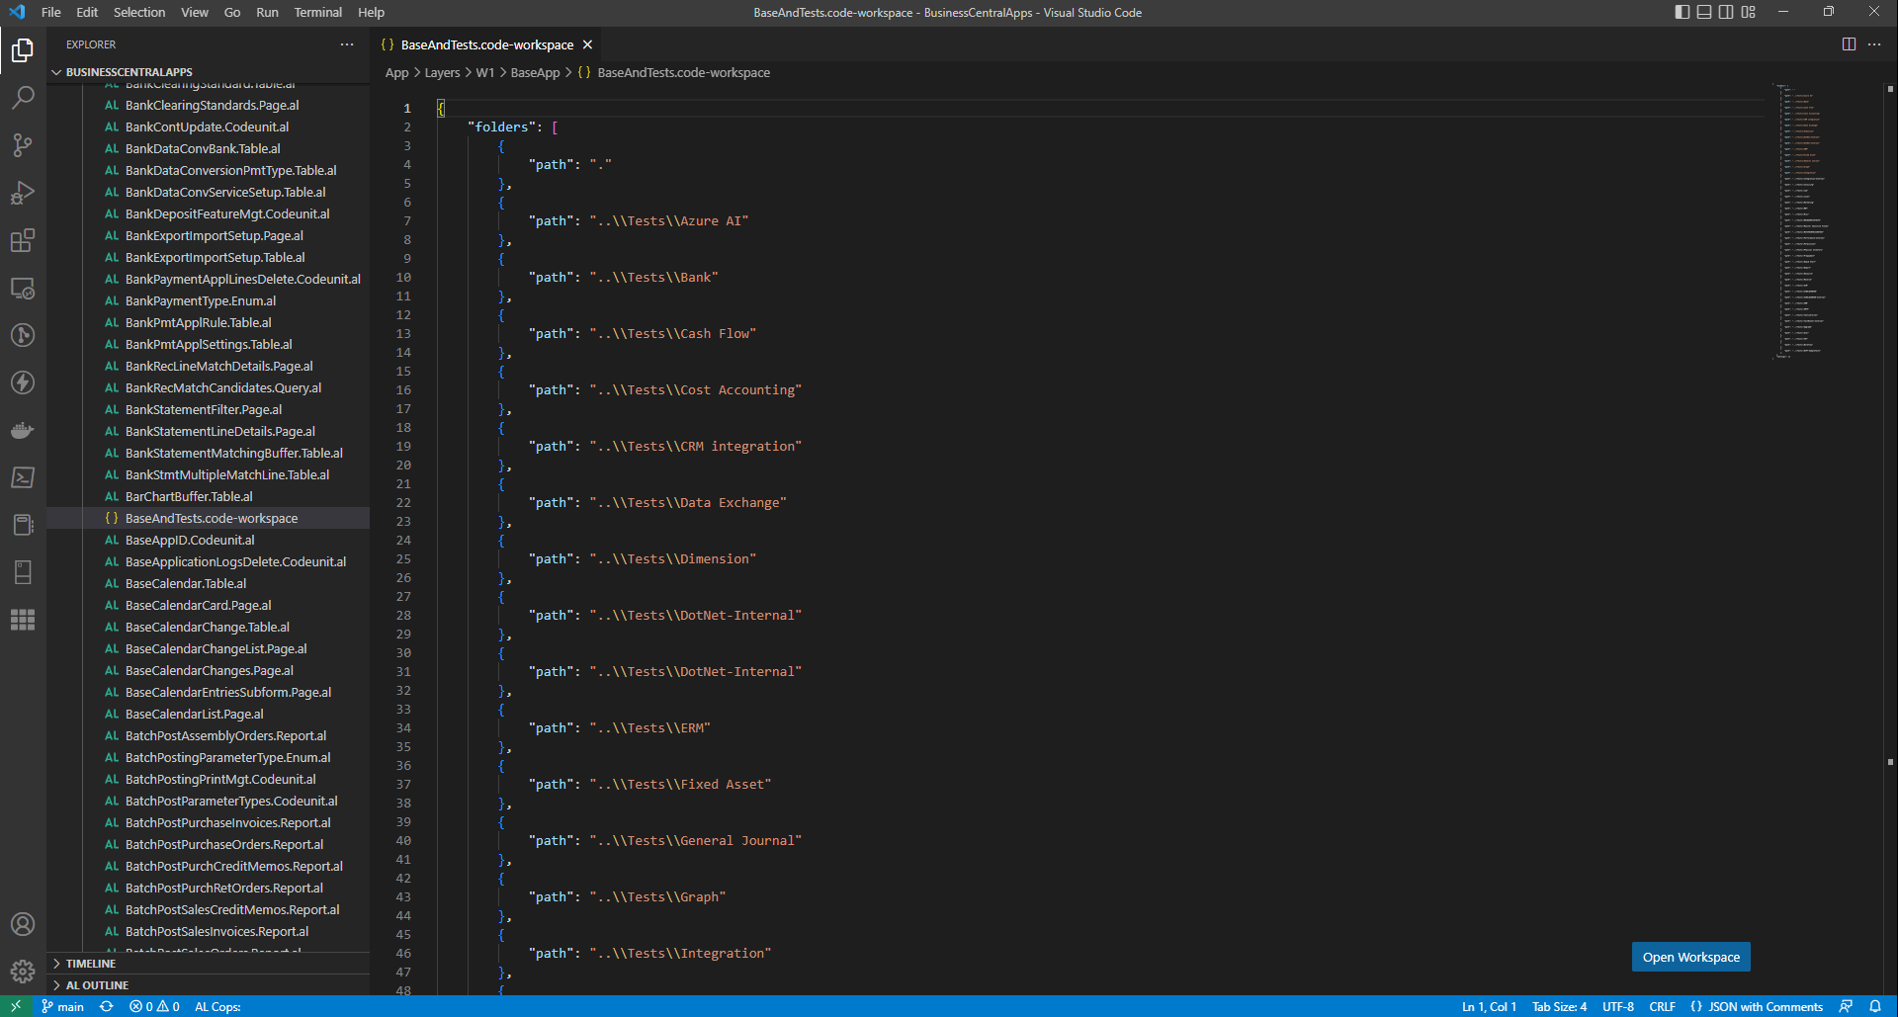Open the Manage settings gear
This screenshot has width=1898, height=1017.
[23, 972]
